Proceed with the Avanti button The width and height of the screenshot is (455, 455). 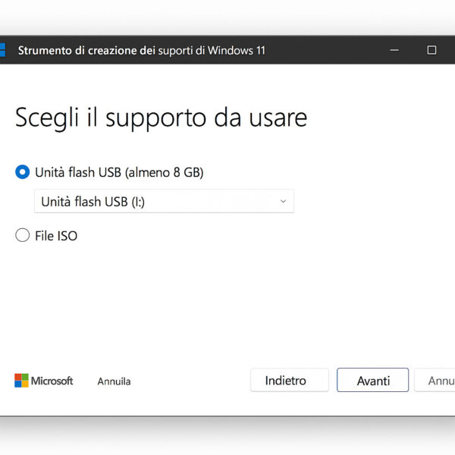click(373, 381)
